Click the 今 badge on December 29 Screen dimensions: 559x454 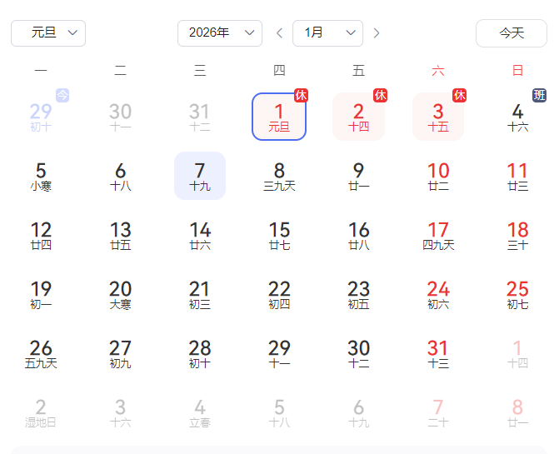pyautogui.click(x=62, y=96)
